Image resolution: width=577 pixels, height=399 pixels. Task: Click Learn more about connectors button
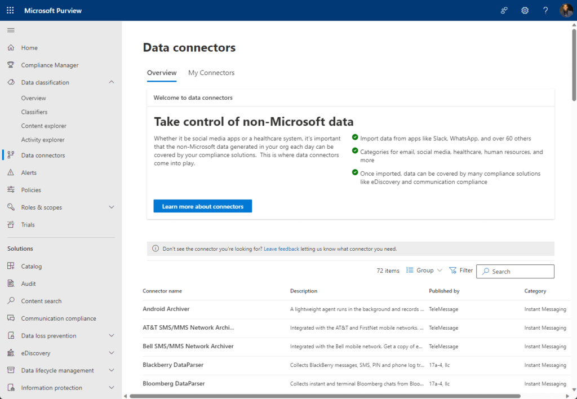(203, 206)
